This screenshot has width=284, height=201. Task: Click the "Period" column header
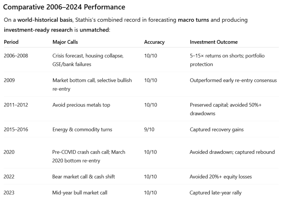click(x=11, y=42)
